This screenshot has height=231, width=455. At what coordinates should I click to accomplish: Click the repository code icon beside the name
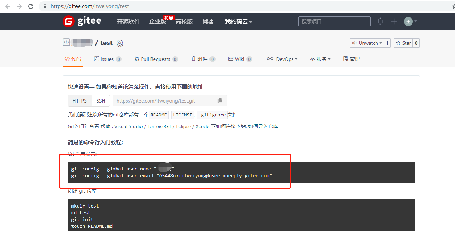[66, 42]
